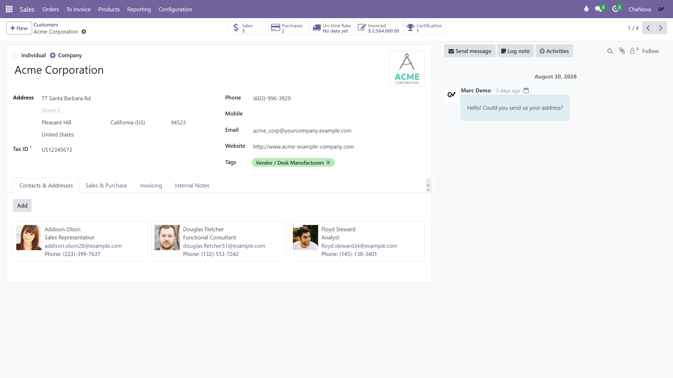Open the gear actions menu beside Acme Corporation

point(84,32)
